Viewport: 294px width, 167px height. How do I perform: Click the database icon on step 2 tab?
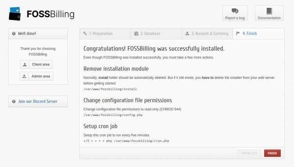(x=136, y=34)
